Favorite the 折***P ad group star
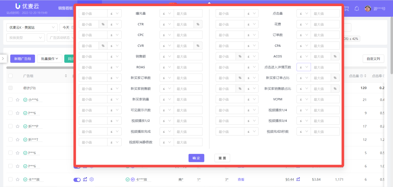Screen dimensions: 393x187 (18, 126)
